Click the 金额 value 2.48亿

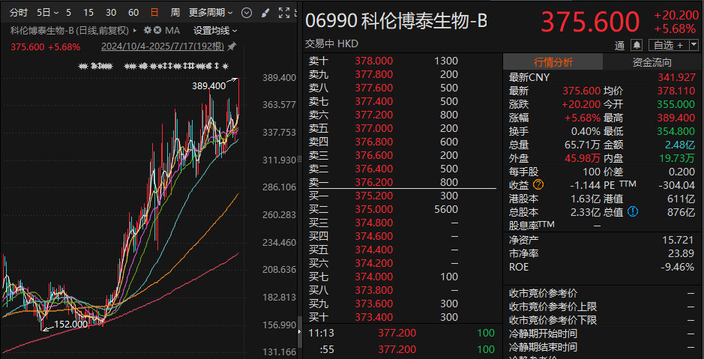[x=681, y=145]
